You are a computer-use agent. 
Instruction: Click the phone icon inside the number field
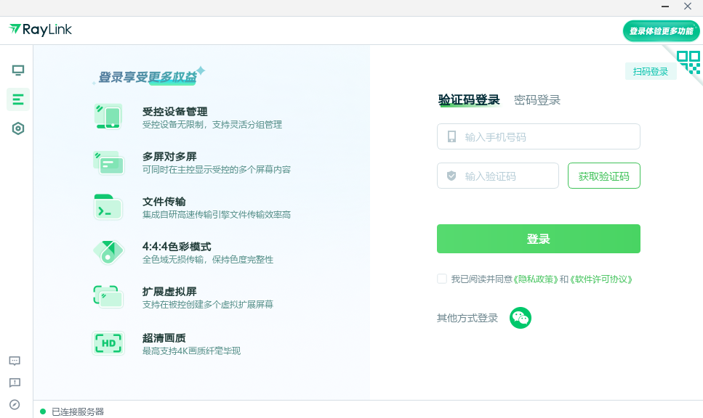click(451, 136)
